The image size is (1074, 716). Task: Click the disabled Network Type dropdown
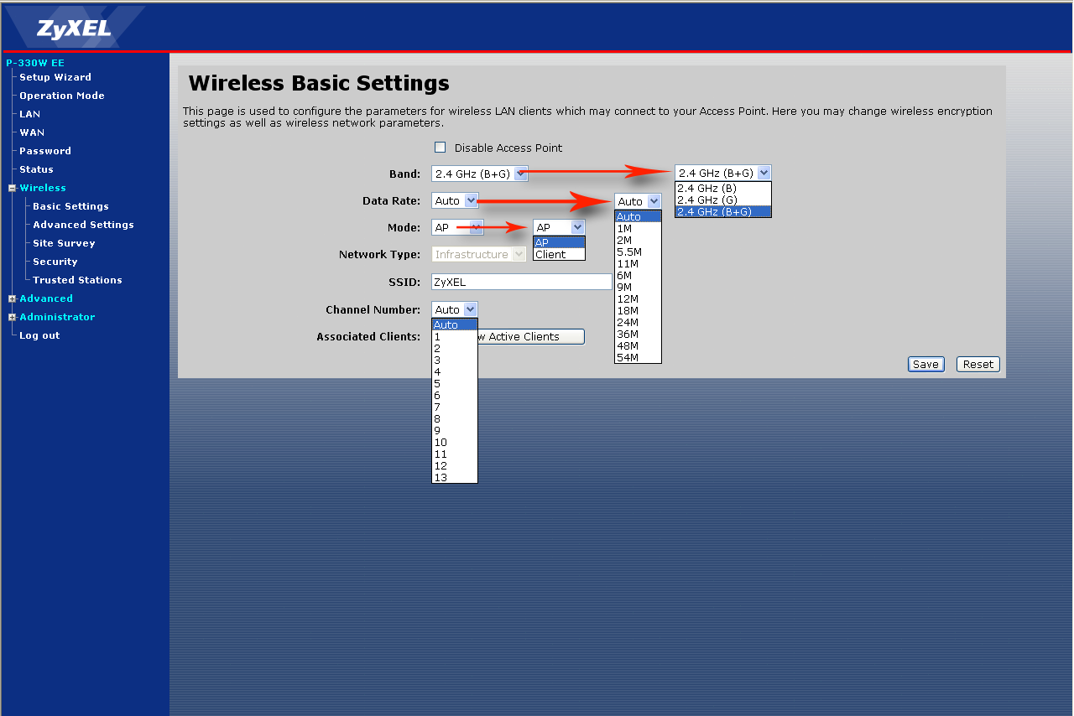[479, 254]
